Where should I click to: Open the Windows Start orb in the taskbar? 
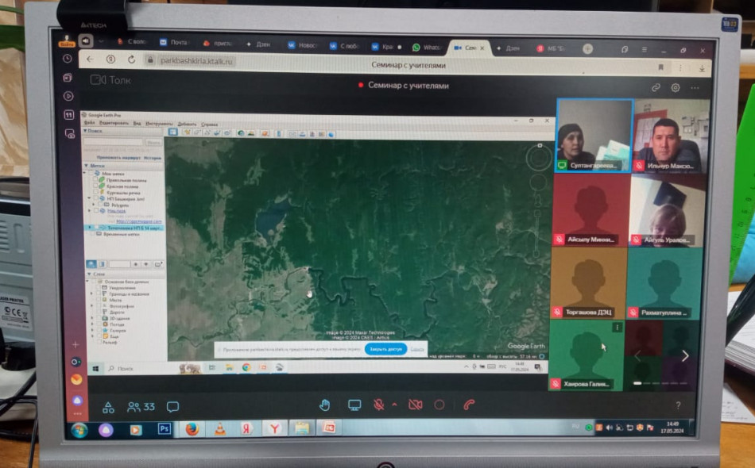pyautogui.click(x=79, y=430)
